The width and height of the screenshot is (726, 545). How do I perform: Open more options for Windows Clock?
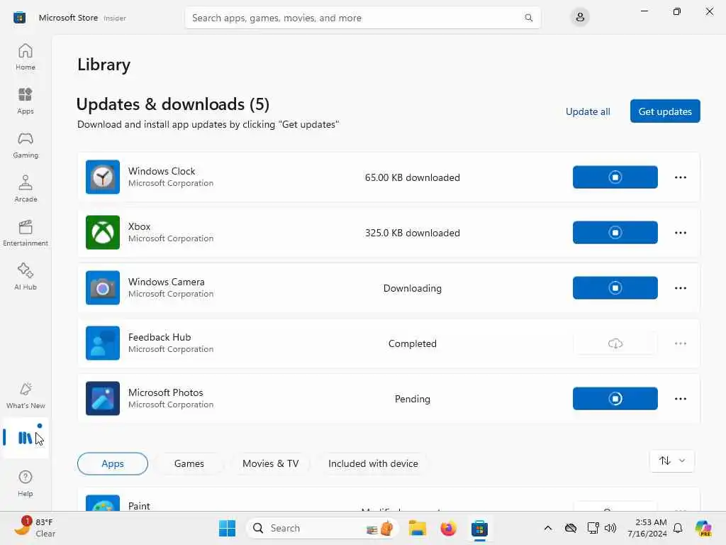pyautogui.click(x=680, y=177)
